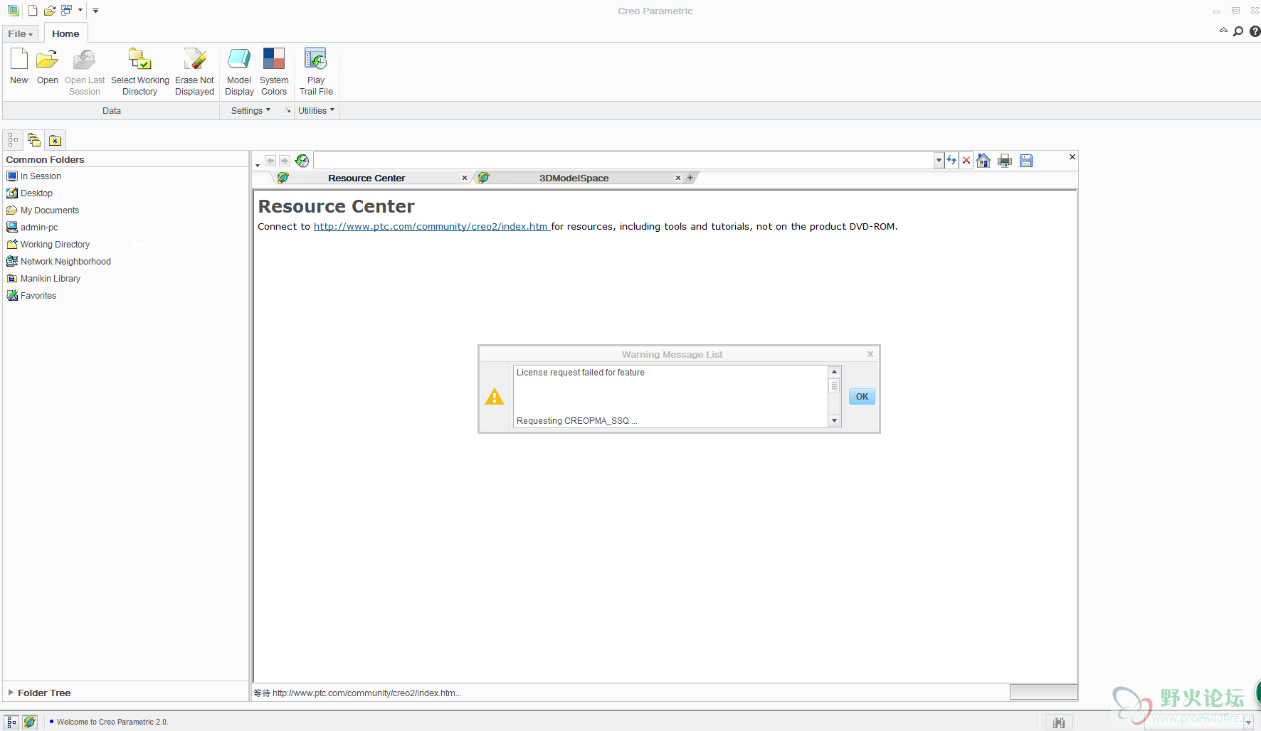Click browser Back arrow button
The height and width of the screenshot is (731, 1261).
pyautogui.click(x=270, y=161)
